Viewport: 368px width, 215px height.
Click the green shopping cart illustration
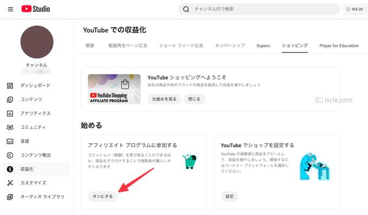click(x=189, y=161)
